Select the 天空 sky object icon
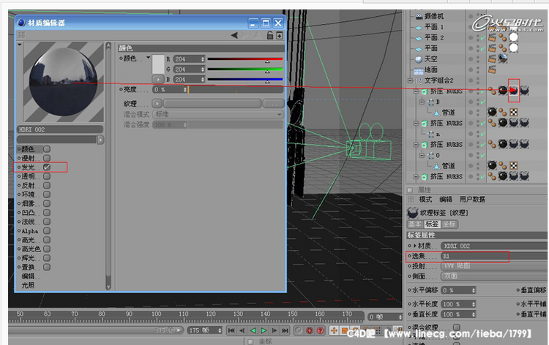This screenshot has height=345, width=549. point(419,59)
